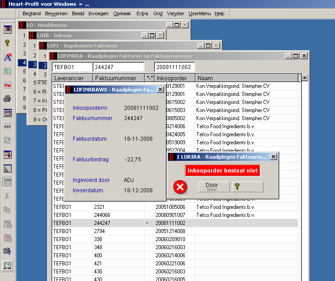
Task: Click the checklist with question mark icon
Action: pyautogui.click(x=7, y=251)
